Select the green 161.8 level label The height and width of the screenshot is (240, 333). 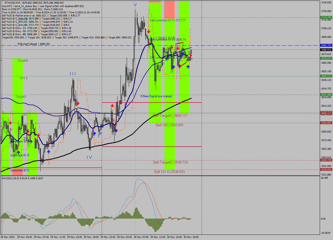24,78
